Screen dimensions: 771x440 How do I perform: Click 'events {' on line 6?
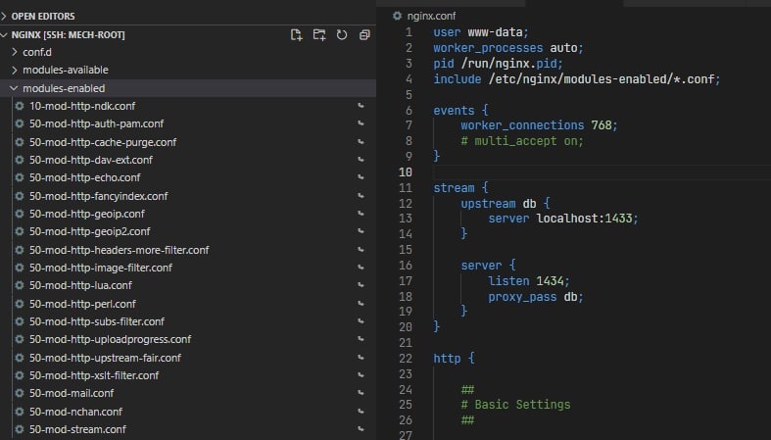coord(460,111)
